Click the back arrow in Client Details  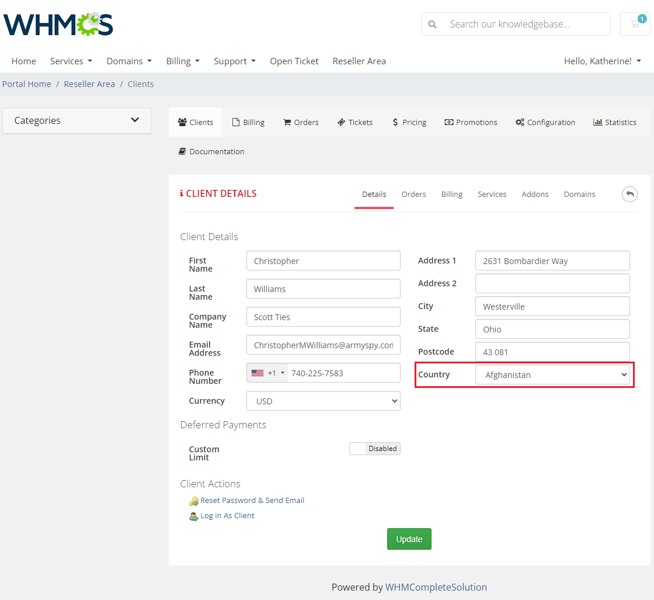tap(629, 194)
